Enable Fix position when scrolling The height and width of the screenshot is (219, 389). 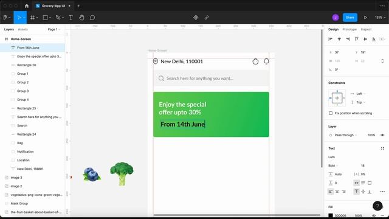click(331, 113)
